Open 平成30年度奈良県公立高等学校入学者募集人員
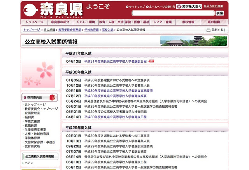Viewport: 249px width, 170px height. click(117, 86)
